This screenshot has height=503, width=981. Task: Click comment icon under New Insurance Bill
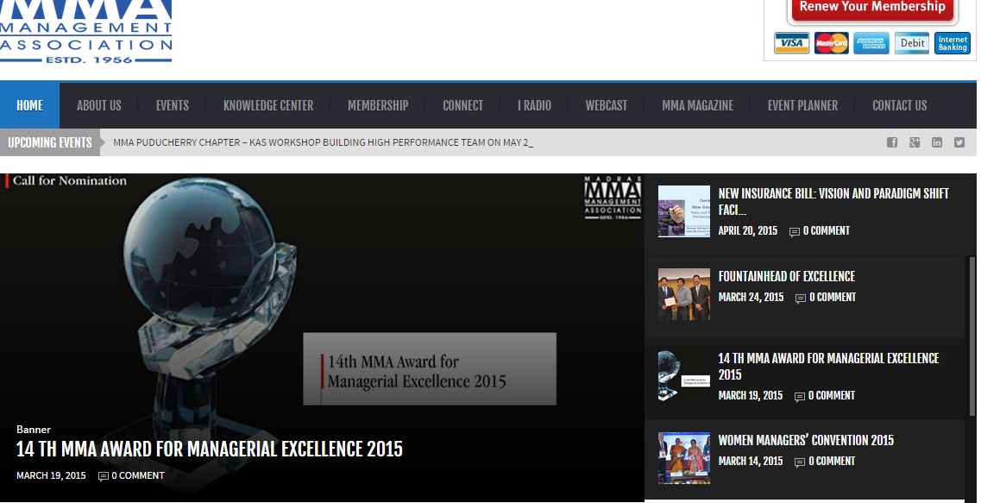(x=795, y=232)
